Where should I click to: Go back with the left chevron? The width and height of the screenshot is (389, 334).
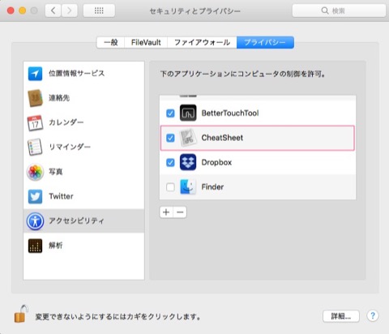pyautogui.click(x=53, y=11)
